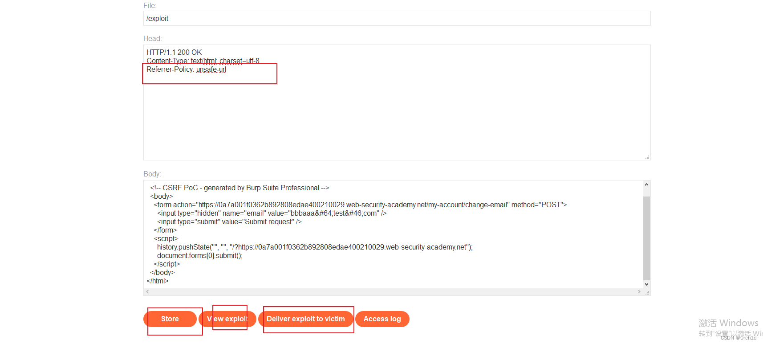Click the 'Submit request' input line

click(x=229, y=222)
